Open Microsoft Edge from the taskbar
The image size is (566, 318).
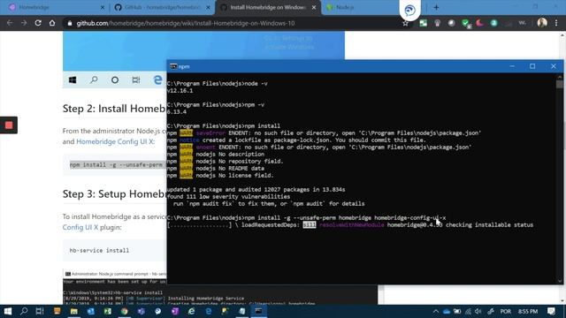pyautogui.click(x=209, y=311)
